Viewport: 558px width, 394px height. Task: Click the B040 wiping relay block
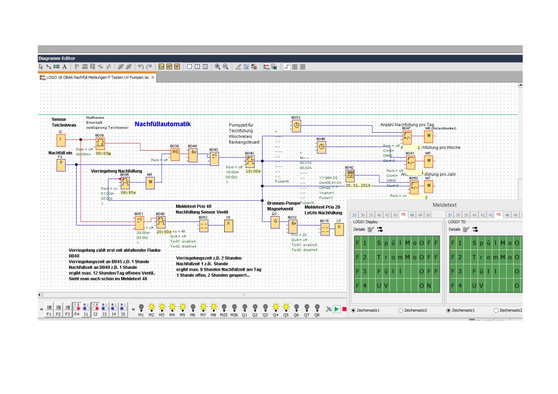pyautogui.click(x=250, y=161)
